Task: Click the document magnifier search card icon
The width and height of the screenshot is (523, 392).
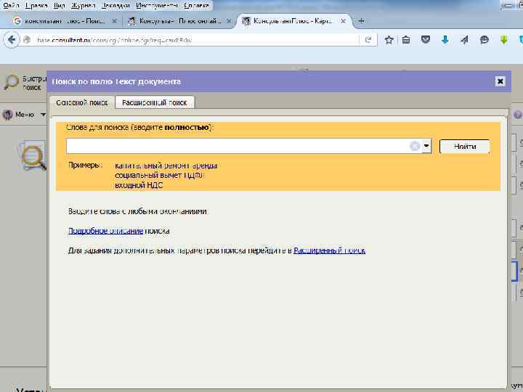Action: (33, 155)
